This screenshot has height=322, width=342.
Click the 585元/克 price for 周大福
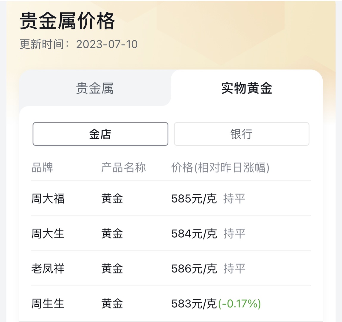point(194,199)
